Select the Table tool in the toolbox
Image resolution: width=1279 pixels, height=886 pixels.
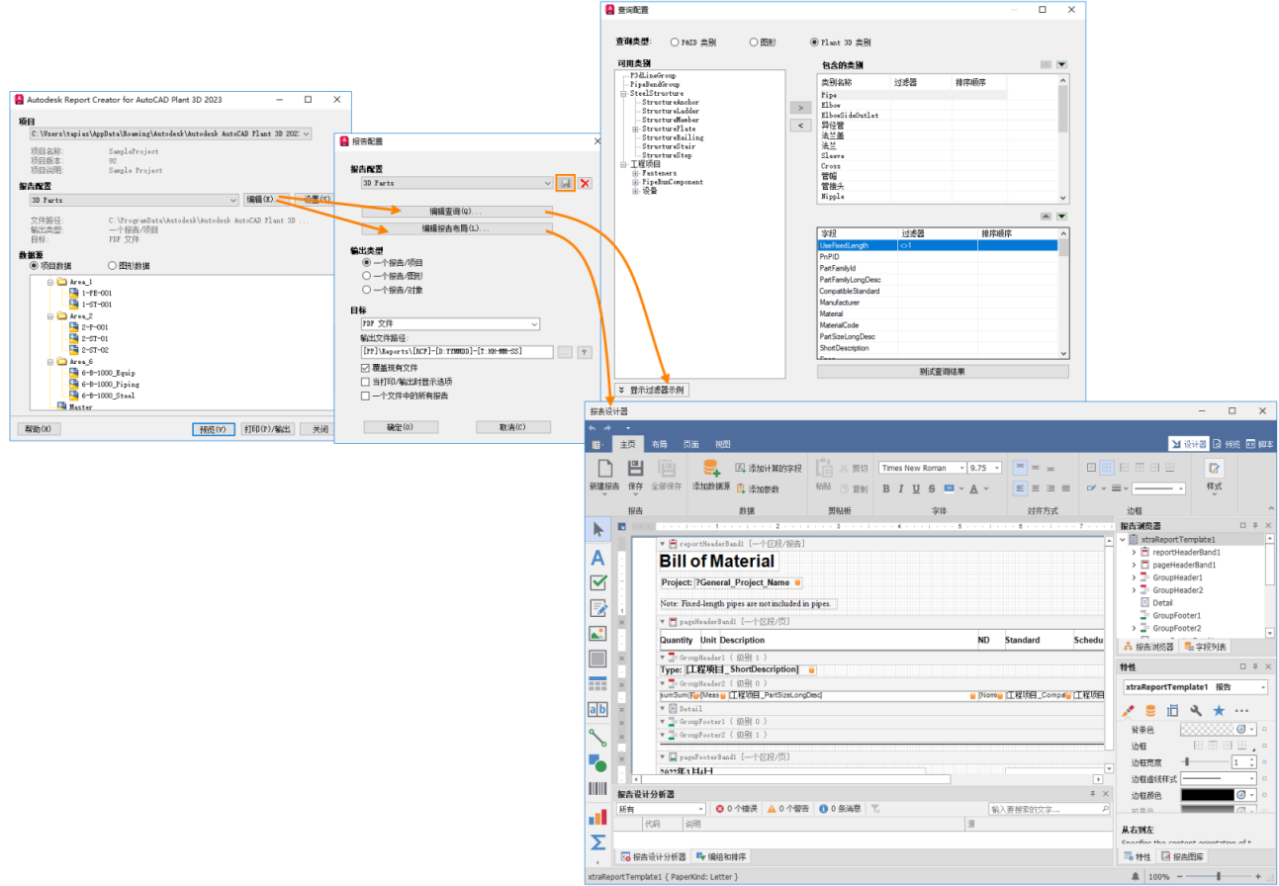click(x=597, y=684)
